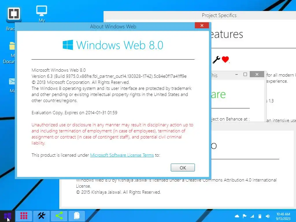
Task: Click the Version 6.3 build text line
Action: 109,76
